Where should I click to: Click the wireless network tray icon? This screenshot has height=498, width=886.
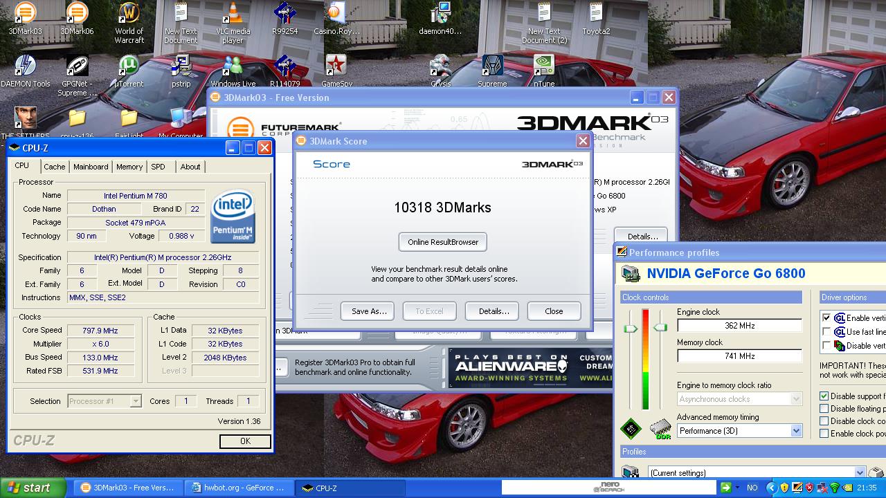click(x=835, y=488)
